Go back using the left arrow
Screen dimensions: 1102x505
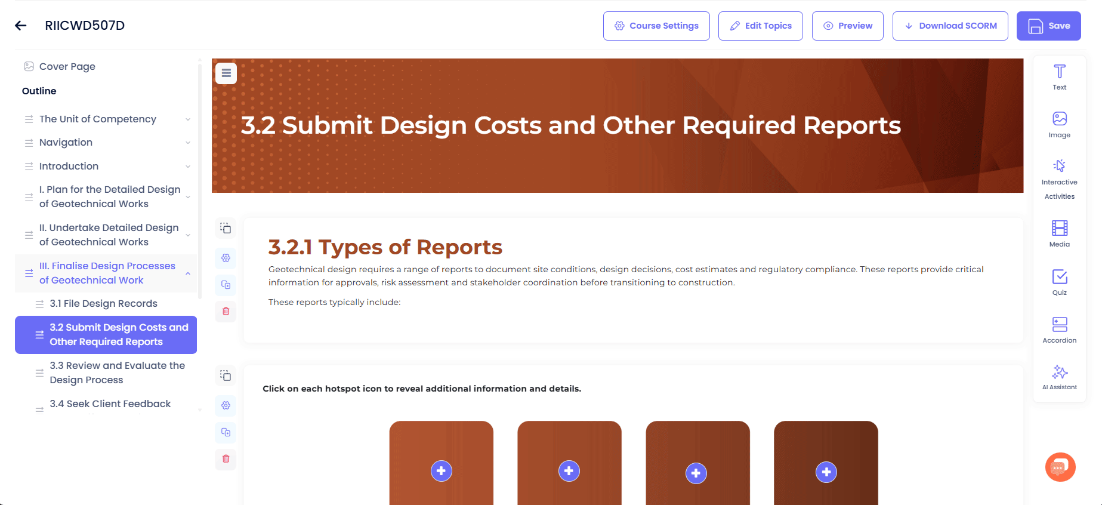click(21, 26)
